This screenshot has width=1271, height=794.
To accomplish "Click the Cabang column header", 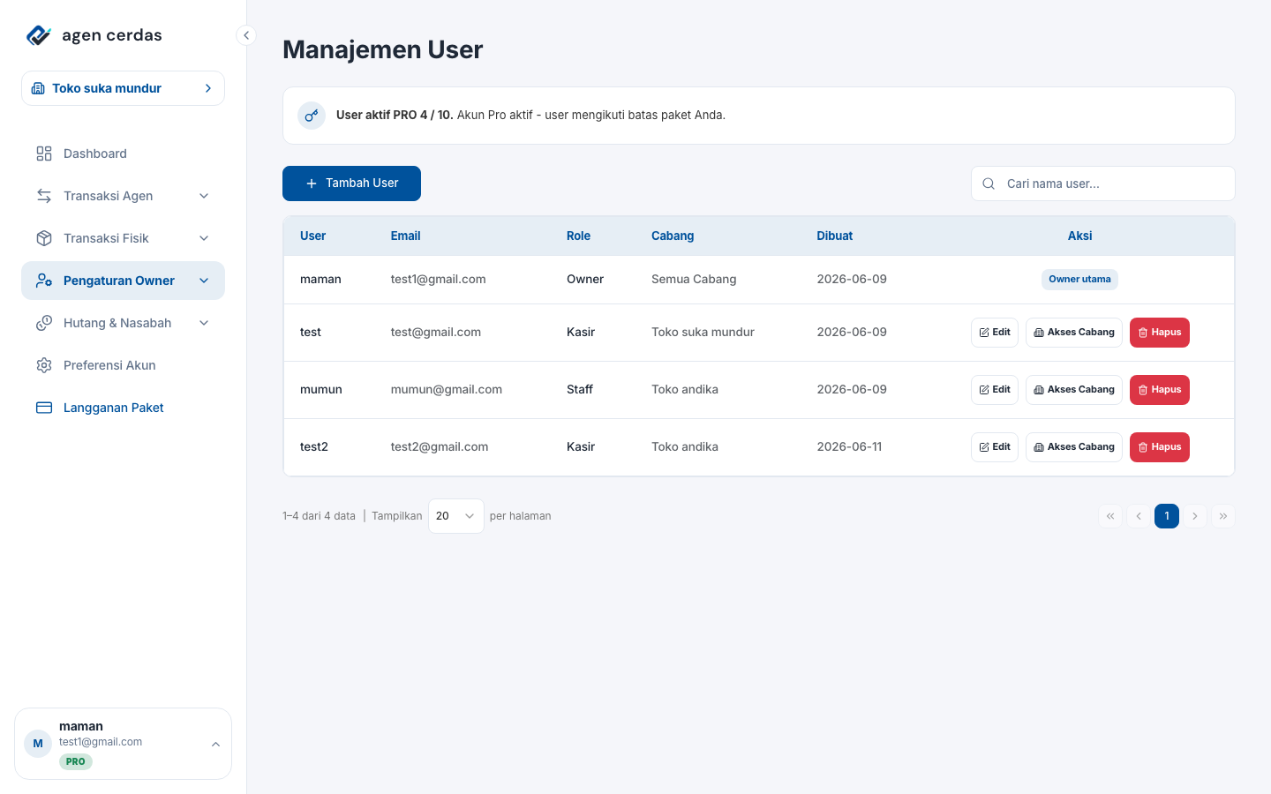I will 673,236.
